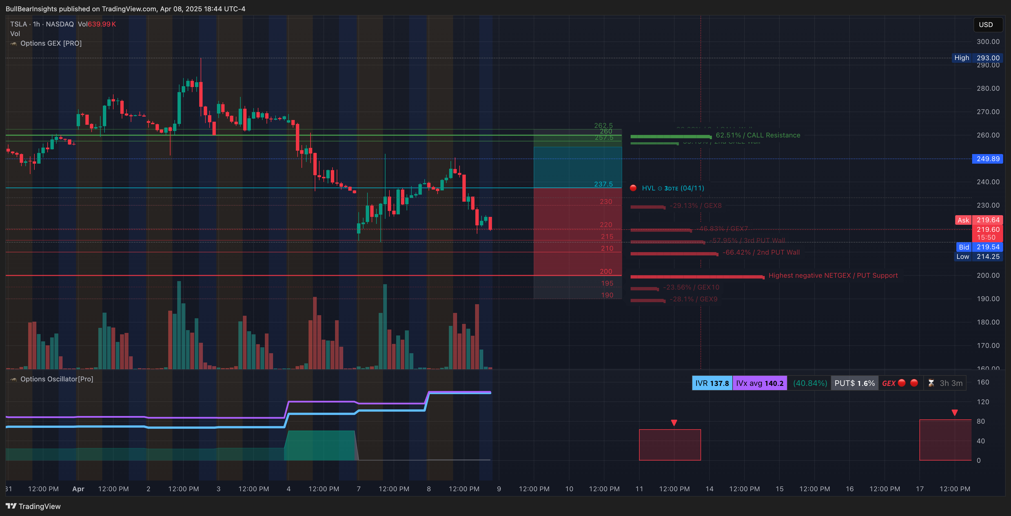Image resolution: width=1011 pixels, height=516 pixels.
Task: Click the Ask 219.64 label
Action: tap(979, 220)
